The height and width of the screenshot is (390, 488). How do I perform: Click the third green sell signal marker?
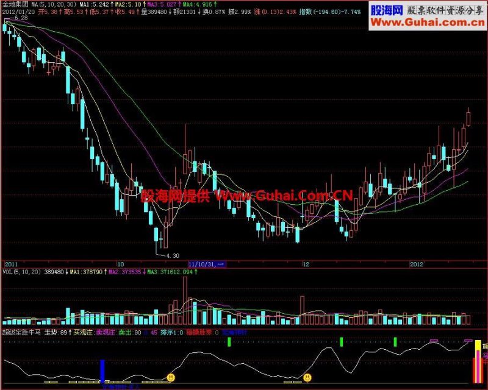(x=395, y=342)
